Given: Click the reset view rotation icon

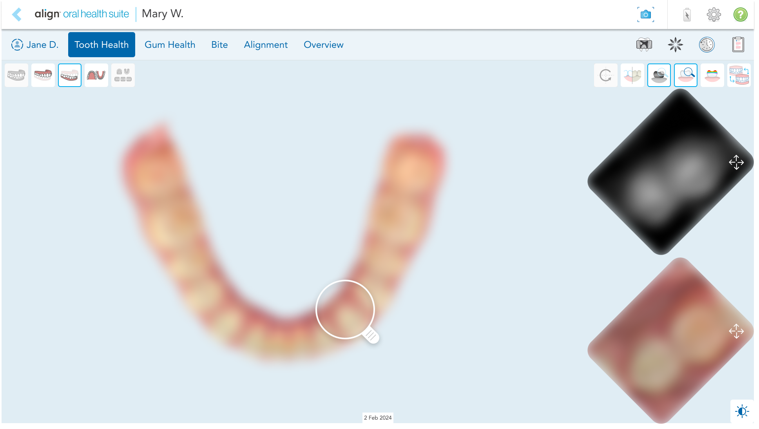Looking at the screenshot, I should (605, 75).
